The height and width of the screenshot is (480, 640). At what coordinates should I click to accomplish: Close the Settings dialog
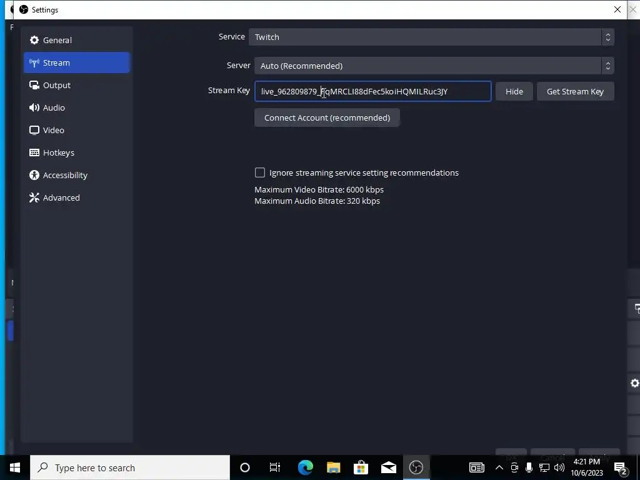coord(617,9)
